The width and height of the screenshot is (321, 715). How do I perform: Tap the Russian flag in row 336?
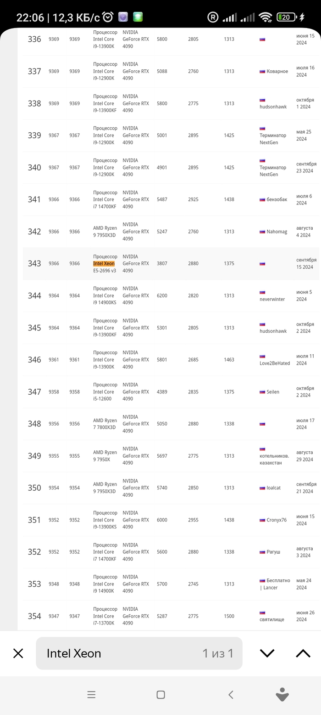pyautogui.click(x=262, y=39)
